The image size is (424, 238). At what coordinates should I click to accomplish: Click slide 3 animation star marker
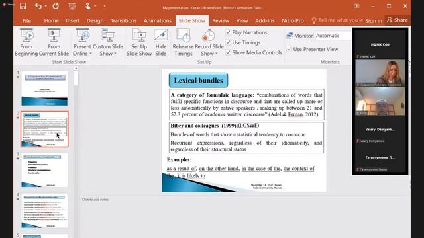pos(18,159)
